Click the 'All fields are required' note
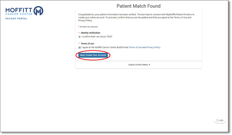 pos(89,27)
